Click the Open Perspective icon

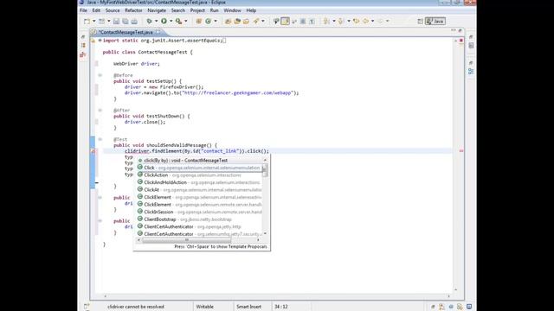click(x=420, y=21)
